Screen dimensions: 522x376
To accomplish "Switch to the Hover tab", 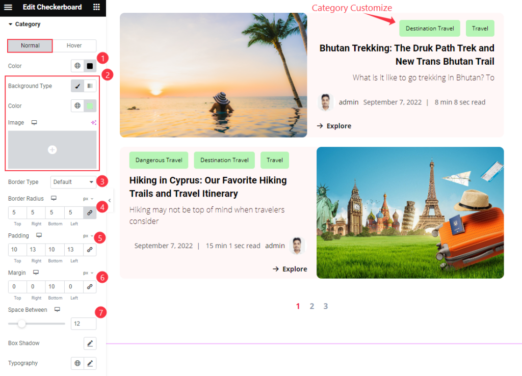I will (74, 45).
